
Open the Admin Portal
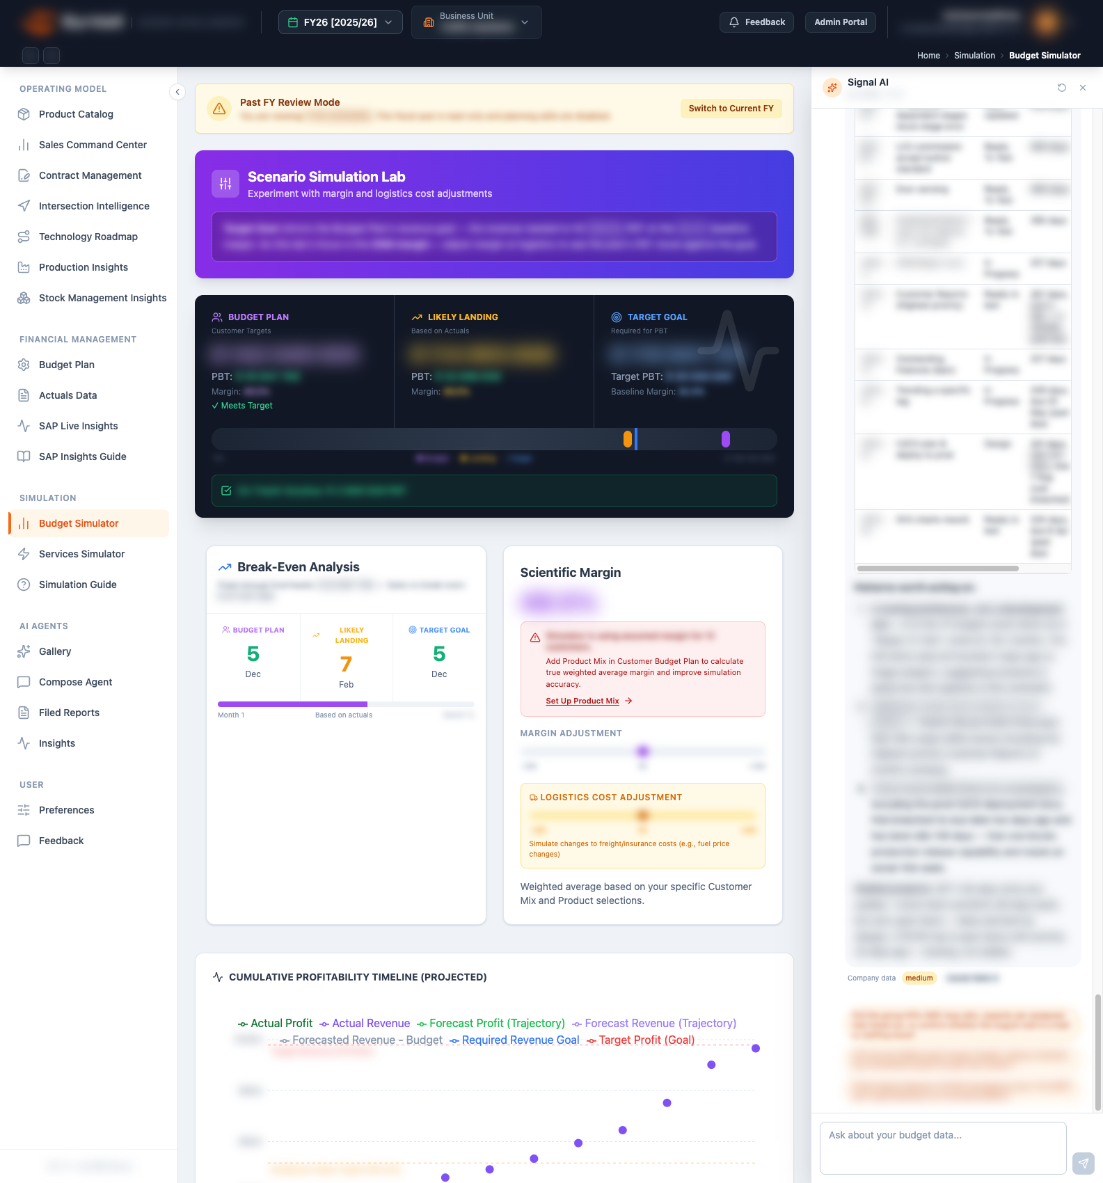click(841, 22)
